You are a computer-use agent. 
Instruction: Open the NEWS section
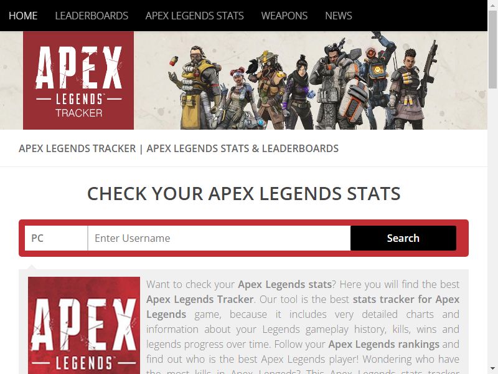[338, 16]
